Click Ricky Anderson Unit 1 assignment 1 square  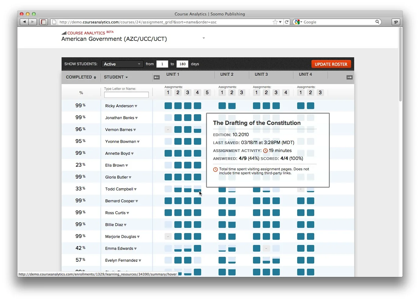click(168, 106)
